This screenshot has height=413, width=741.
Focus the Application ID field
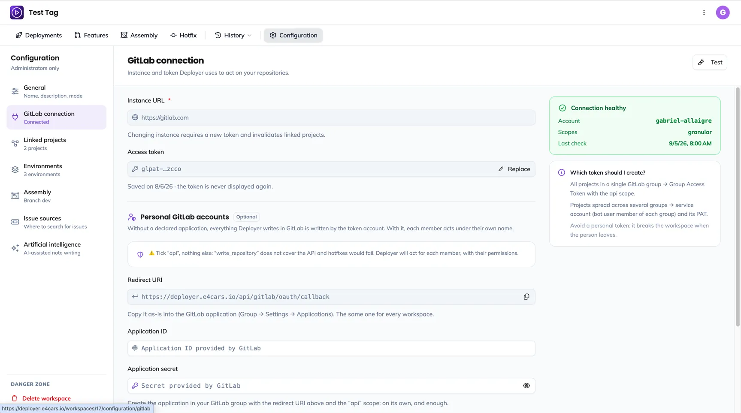coord(331,348)
